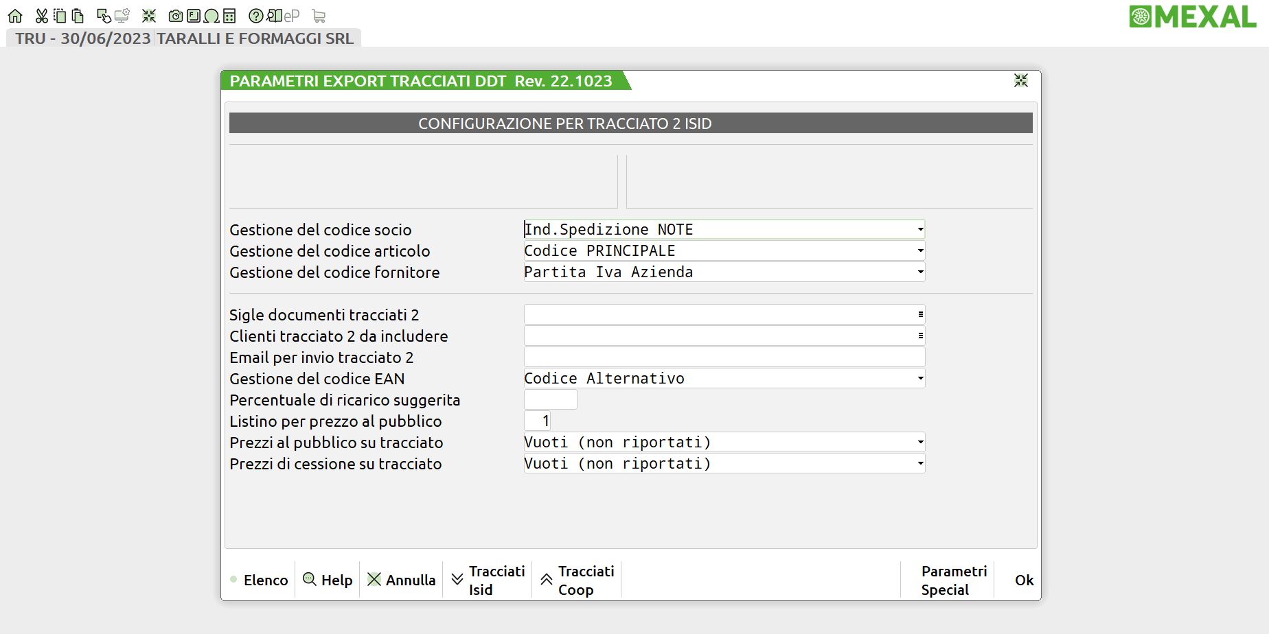This screenshot has width=1269, height=634.
Task: Click the scissors cut icon
Action: [x=42, y=16]
